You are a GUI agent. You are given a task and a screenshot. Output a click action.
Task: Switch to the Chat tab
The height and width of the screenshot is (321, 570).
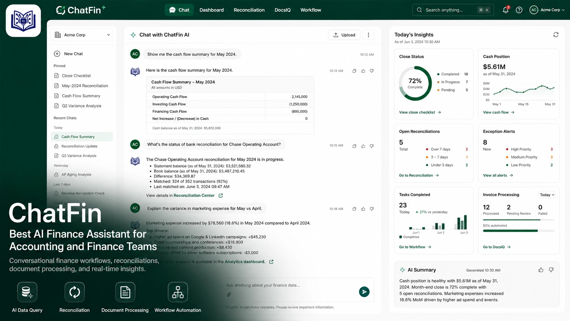click(x=179, y=10)
